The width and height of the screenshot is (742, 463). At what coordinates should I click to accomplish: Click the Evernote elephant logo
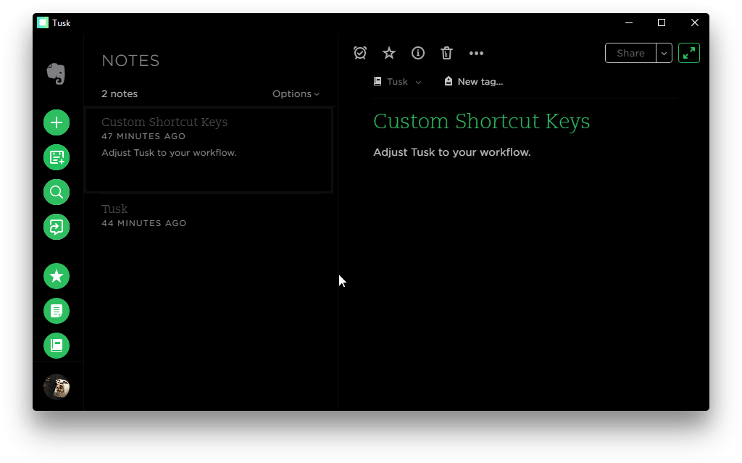56,73
